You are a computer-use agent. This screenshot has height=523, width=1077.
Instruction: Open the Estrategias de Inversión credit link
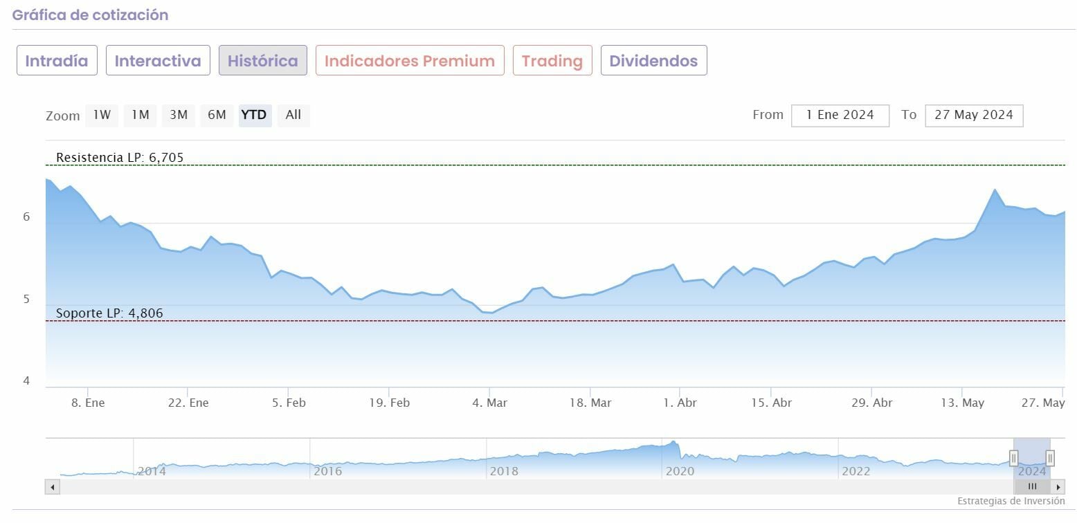tap(1011, 501)
